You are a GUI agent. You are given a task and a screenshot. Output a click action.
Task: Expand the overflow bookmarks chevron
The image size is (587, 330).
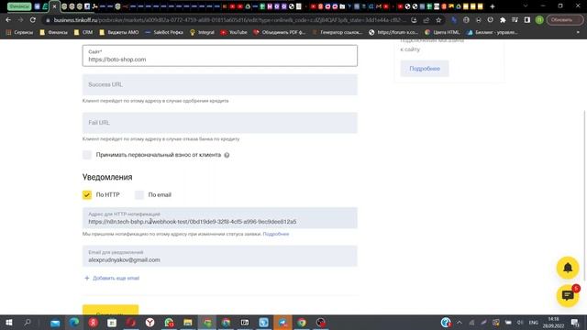click(x=578, y=33)
